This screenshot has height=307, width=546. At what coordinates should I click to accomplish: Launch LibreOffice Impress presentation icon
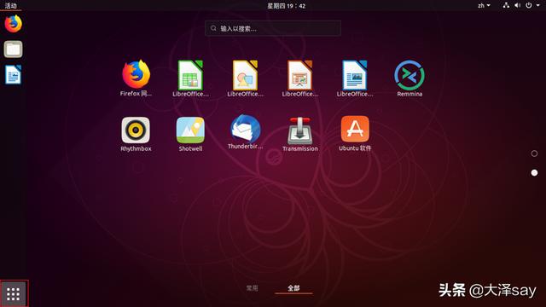pos(299,74)
